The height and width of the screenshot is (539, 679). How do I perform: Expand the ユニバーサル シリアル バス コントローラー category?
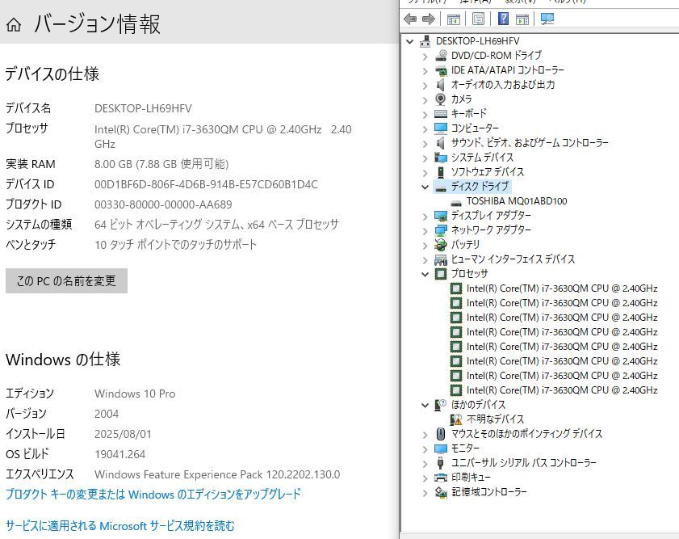(425, 464)
